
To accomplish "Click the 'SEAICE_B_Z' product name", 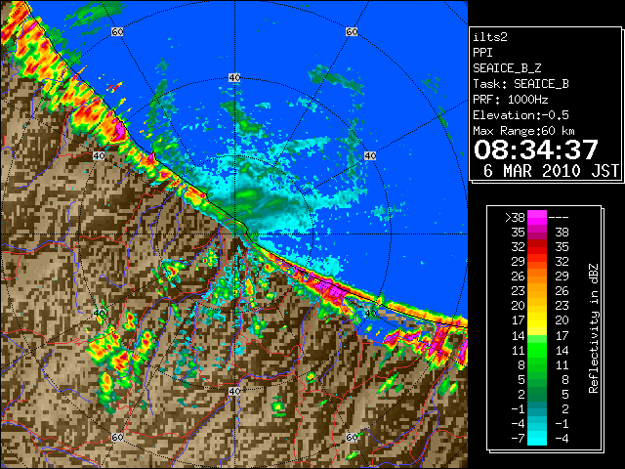I will point(507,68).
